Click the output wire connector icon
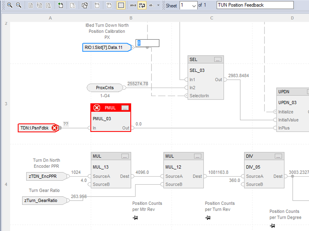The height and width of the screenshot is (231, 309). click(109, 5)
